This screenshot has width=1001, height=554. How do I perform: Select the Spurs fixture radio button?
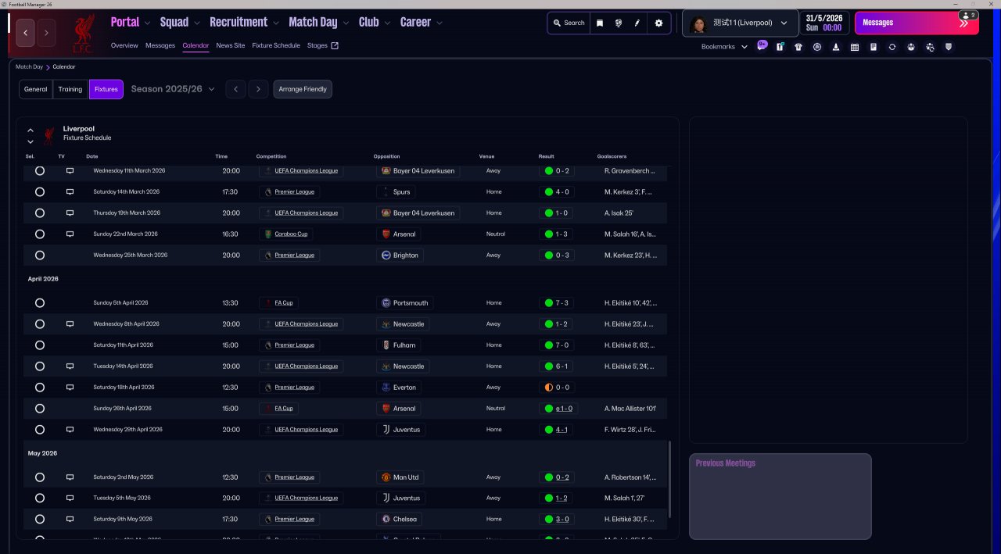(40, 191)
